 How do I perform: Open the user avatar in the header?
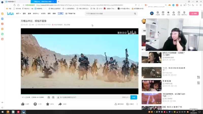[x=152, y=13]
